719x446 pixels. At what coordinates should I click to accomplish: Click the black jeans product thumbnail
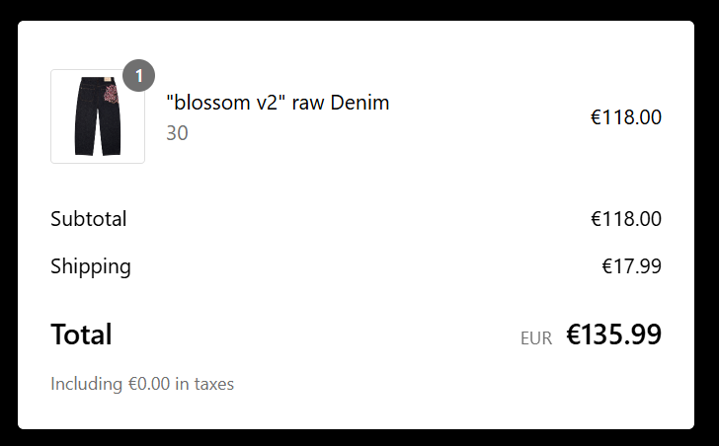[x=98, y=116]
